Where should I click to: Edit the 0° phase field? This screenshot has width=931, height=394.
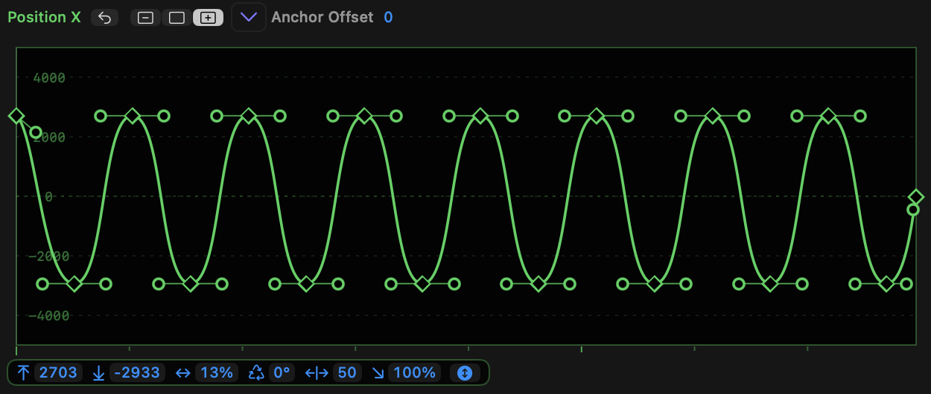[282, 372]
